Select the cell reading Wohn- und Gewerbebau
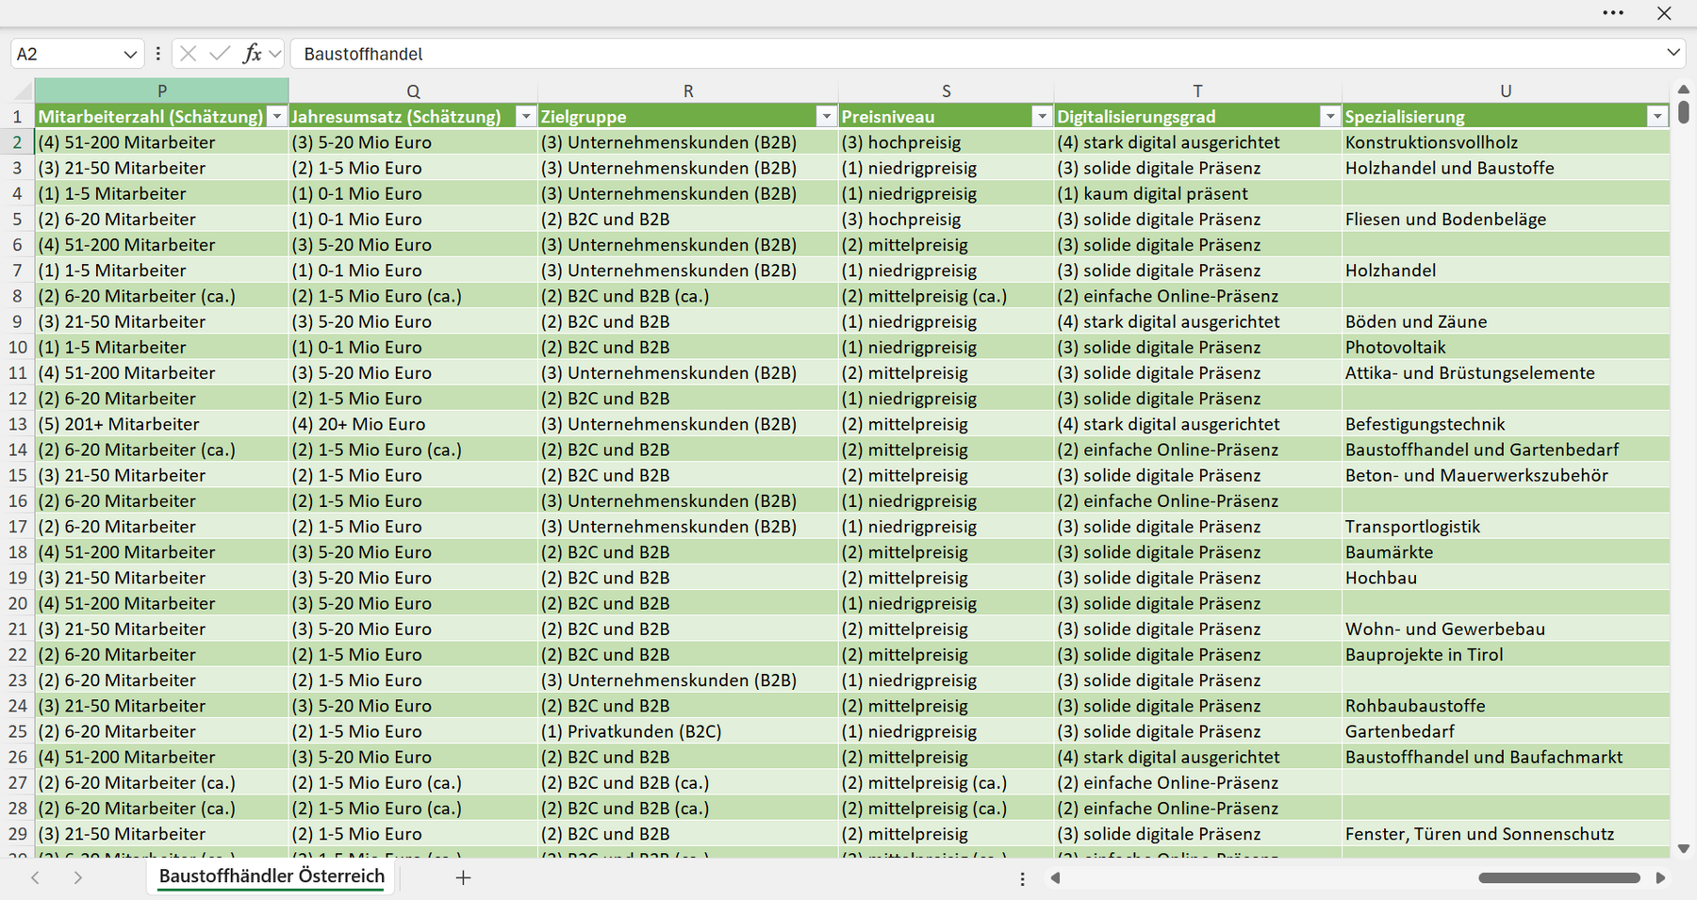This screenshot has height=900, width=1697. tap(1506, 629)
